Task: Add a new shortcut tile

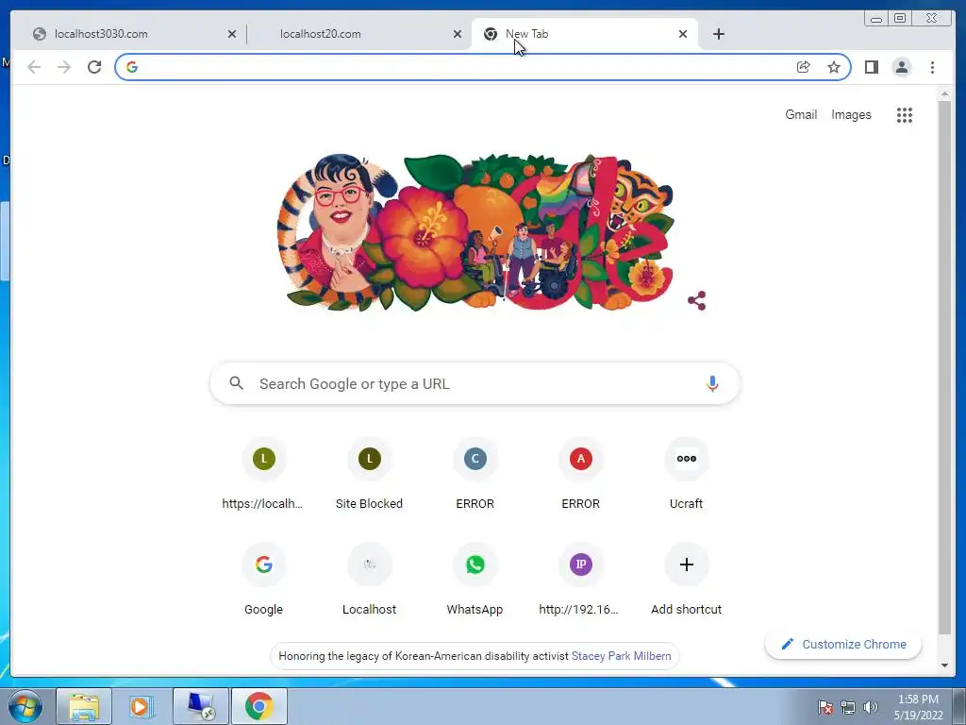Action: pos(687,581)
